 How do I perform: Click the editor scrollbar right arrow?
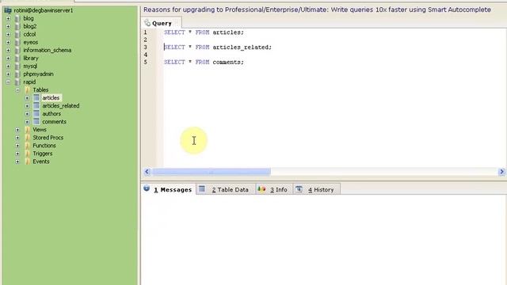tap(501, 172)
